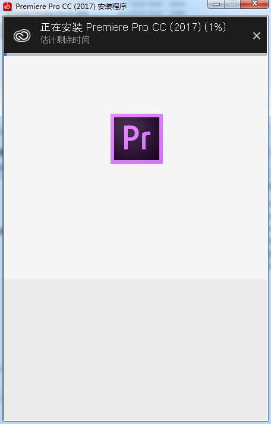
Task: Close the installer with the red X button
Action: [x=254, y=4]
